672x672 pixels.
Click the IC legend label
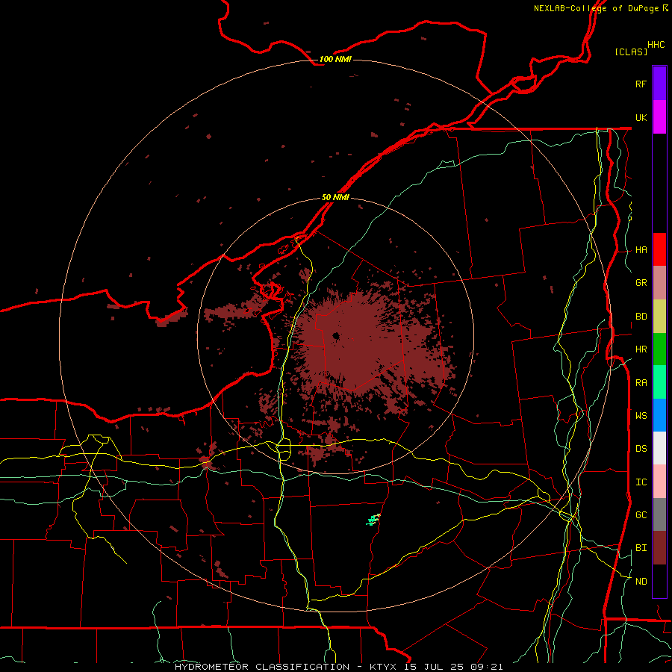[x=641, y=482]
